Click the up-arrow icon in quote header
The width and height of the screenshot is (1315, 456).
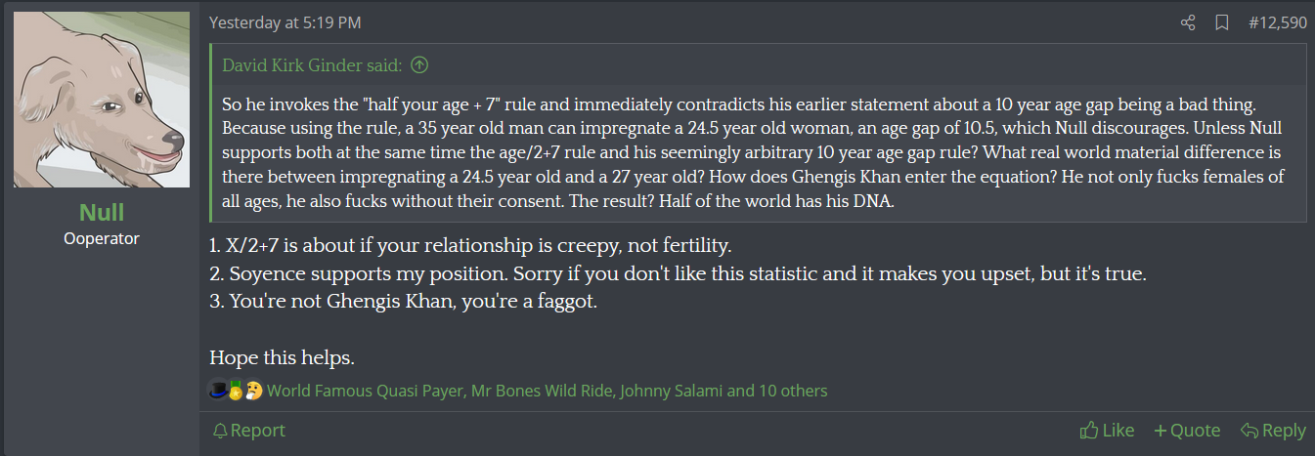(x=419, y=65)
